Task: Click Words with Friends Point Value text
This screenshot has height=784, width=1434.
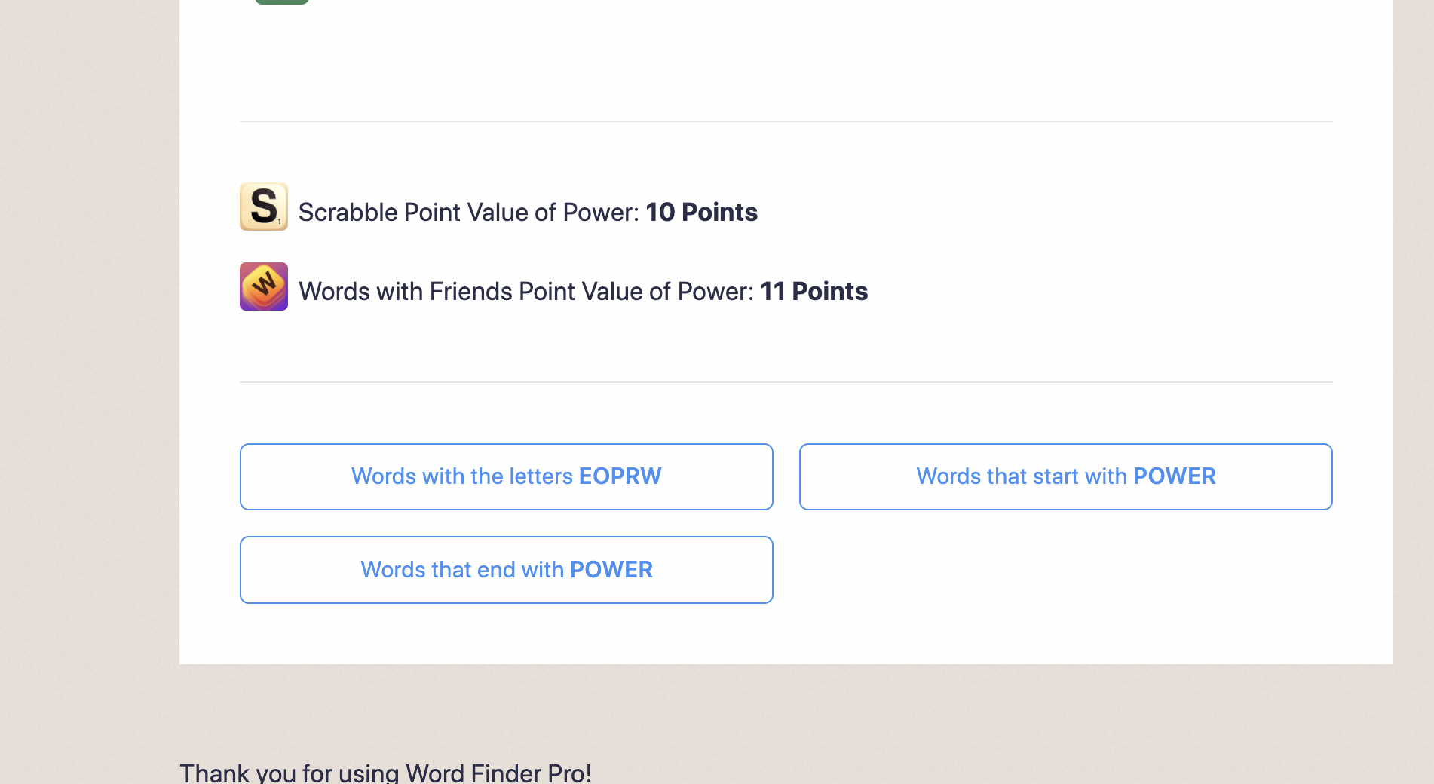Action: click(526, 292)
